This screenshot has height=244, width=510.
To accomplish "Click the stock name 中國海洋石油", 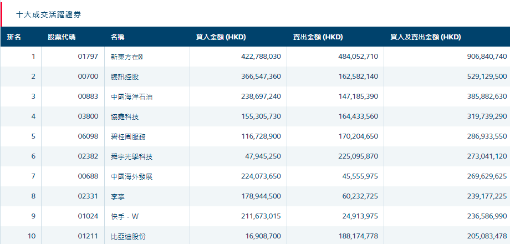I will coord(131,96).
